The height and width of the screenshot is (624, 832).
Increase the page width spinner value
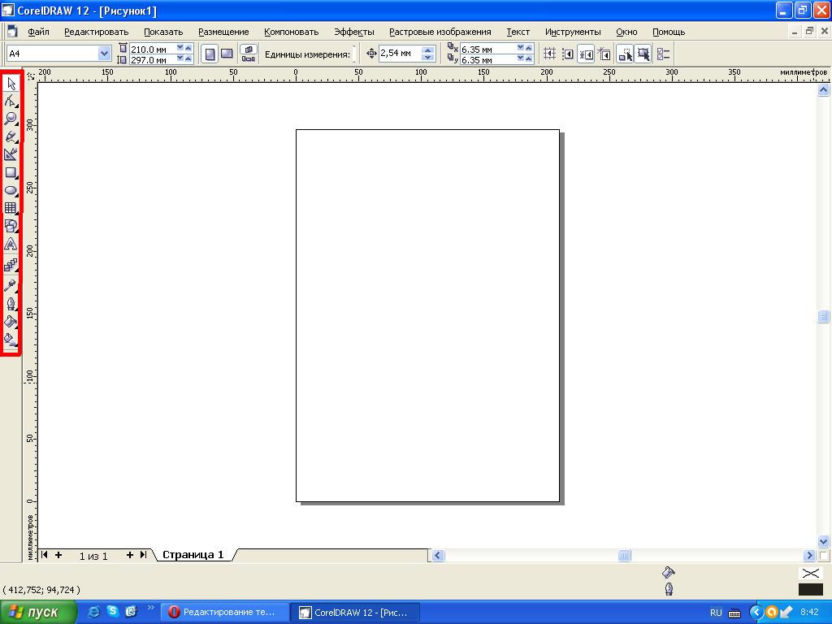[188, 49]
